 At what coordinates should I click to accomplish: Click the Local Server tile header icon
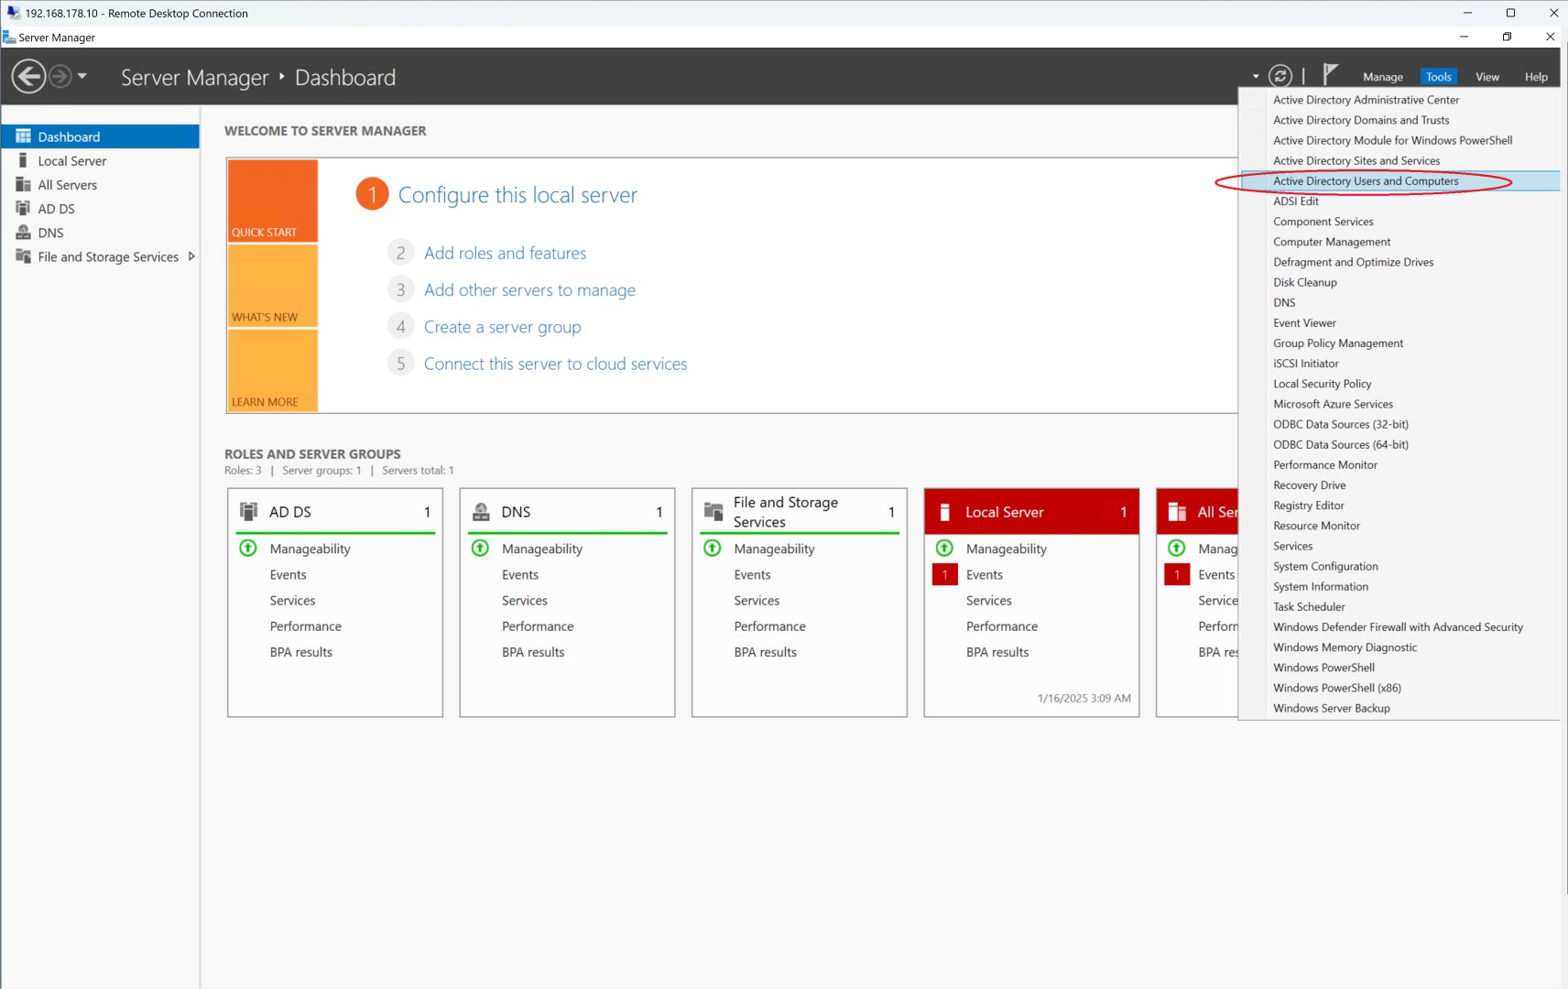pos(945,512)
